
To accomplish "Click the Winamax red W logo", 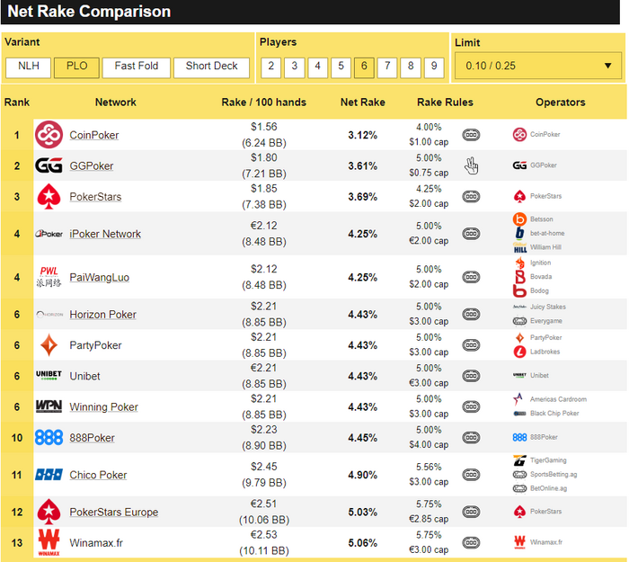I will click(x=49, y=542).
